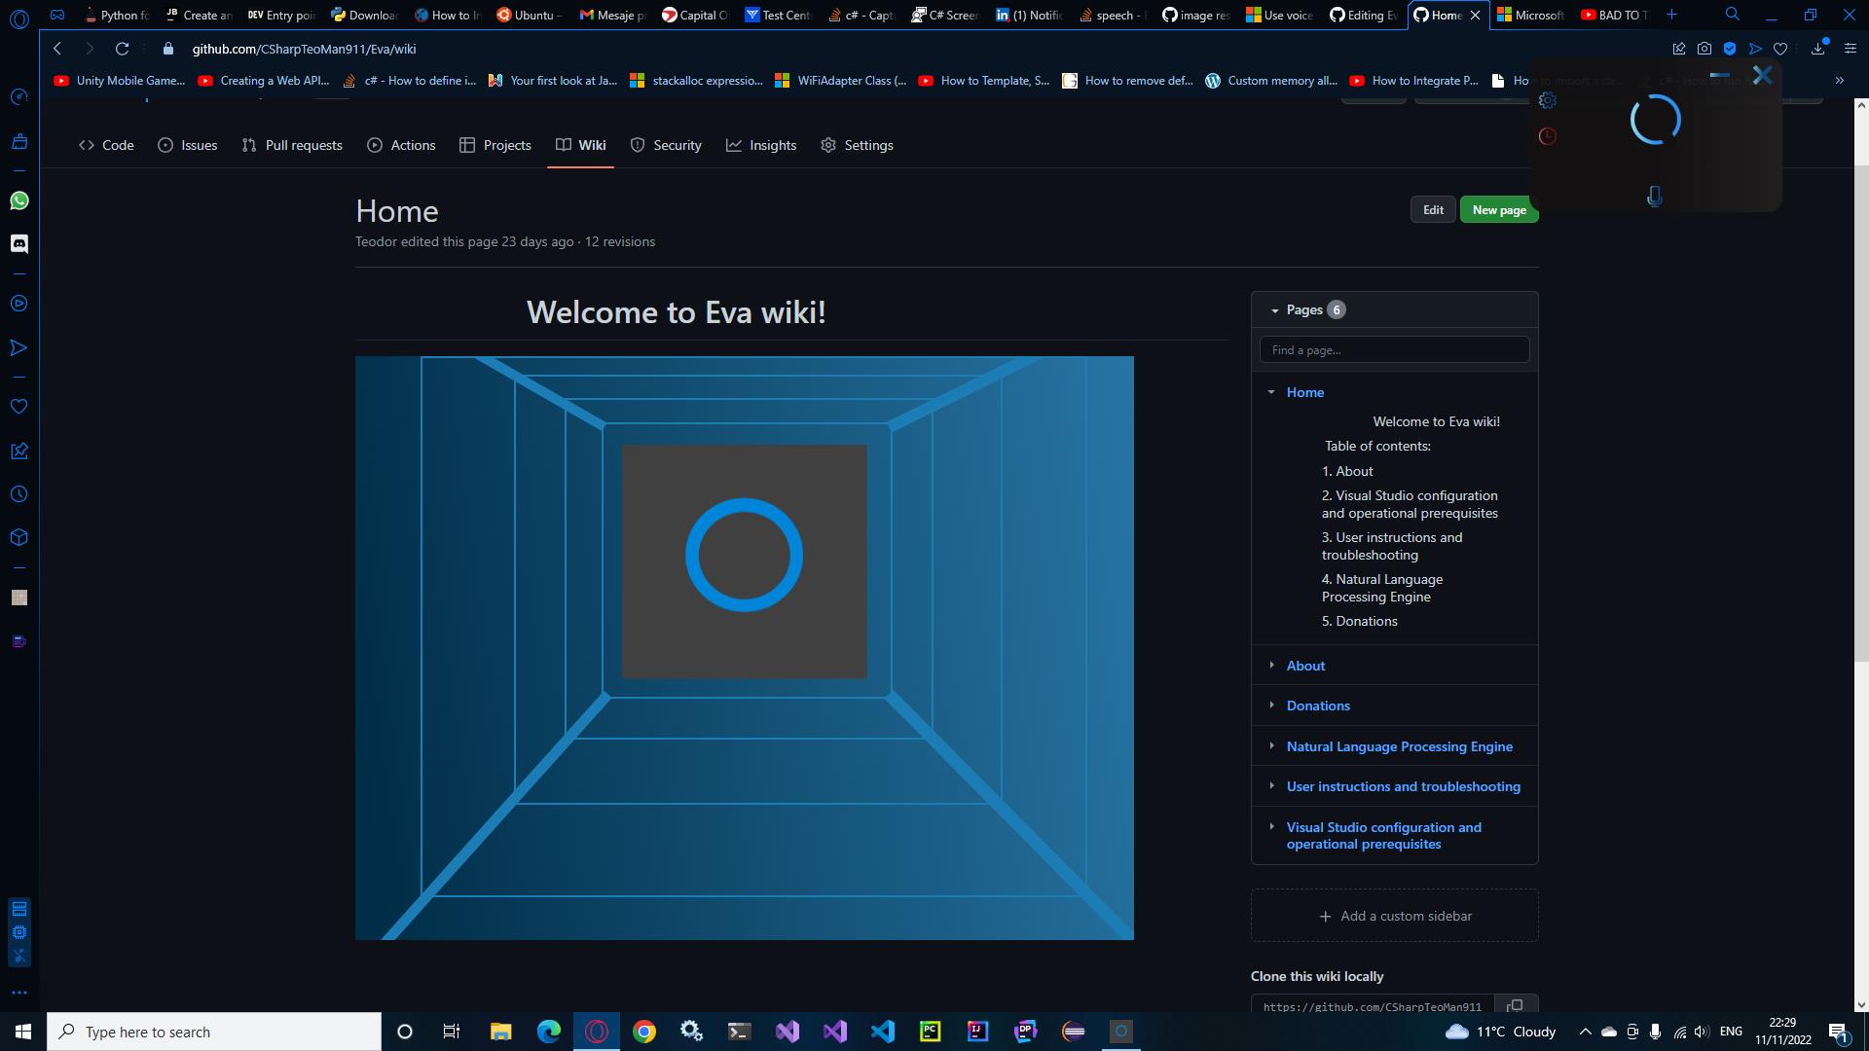Open the Insights repository tab
Viewport: 1869px width, 1051px height.
(x=761, y=145)
